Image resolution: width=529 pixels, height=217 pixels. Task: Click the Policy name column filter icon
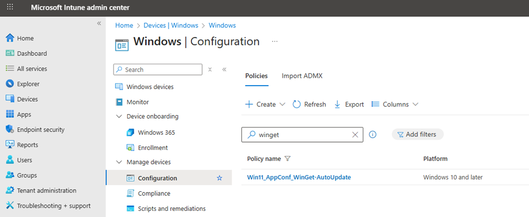287,159
